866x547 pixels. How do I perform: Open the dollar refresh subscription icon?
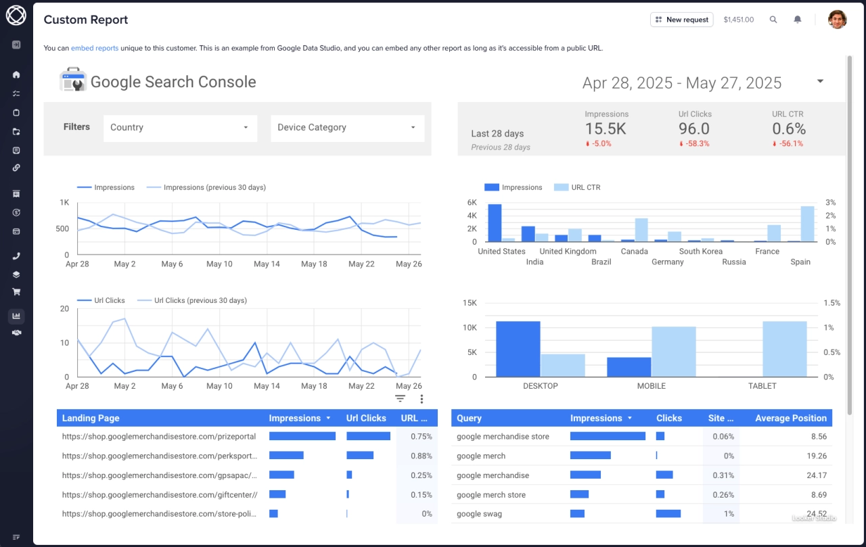click(x=16, y=212)
